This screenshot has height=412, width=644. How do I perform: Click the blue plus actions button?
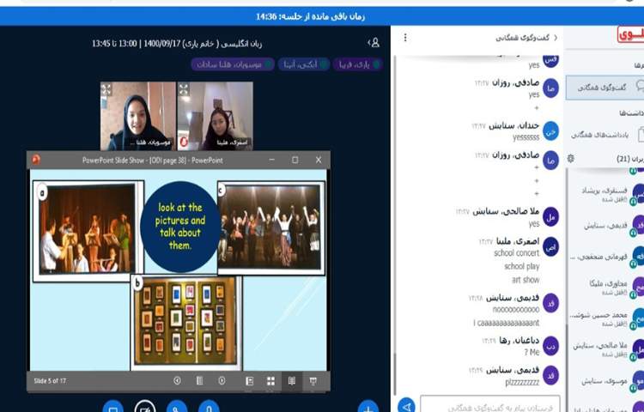[x=368, y=407]
